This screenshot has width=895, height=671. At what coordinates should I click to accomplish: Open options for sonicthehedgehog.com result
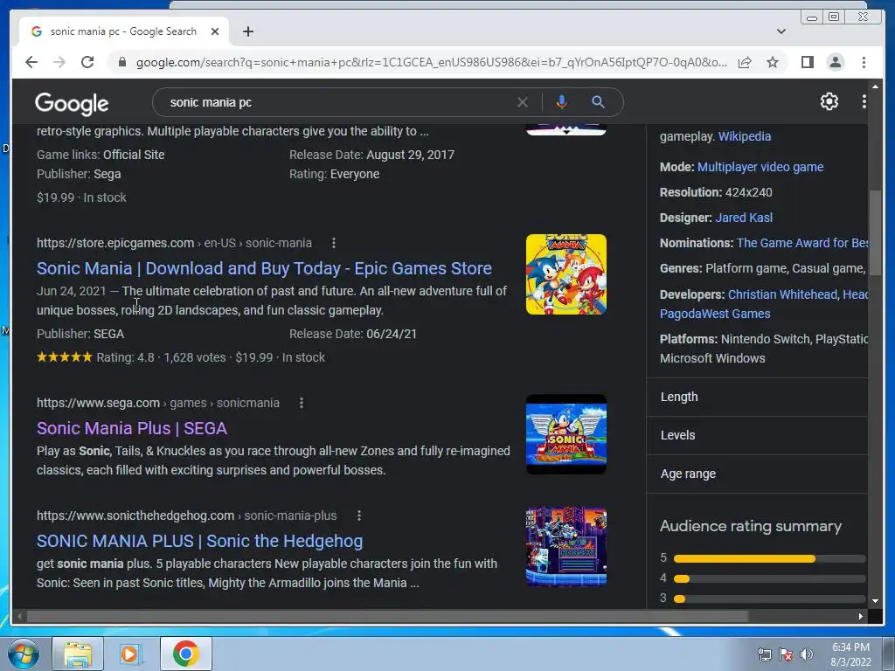coord(359,515)
